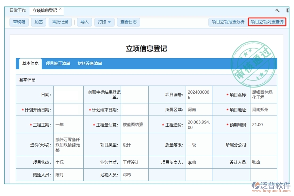The height and width of the screenshot is (196, 294).
Task: Switch to the 日常工作 tab
Action: (18, 10)
